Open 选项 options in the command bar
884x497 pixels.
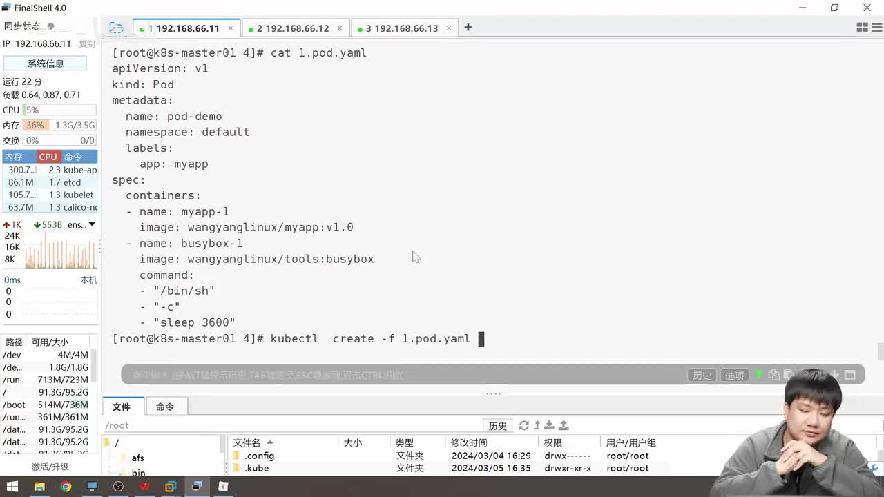(734, 375)
